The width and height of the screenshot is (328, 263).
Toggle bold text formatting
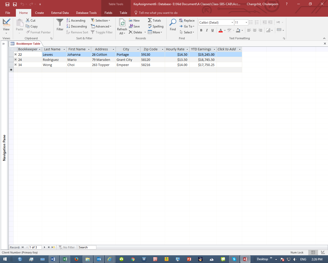point(201,30)
